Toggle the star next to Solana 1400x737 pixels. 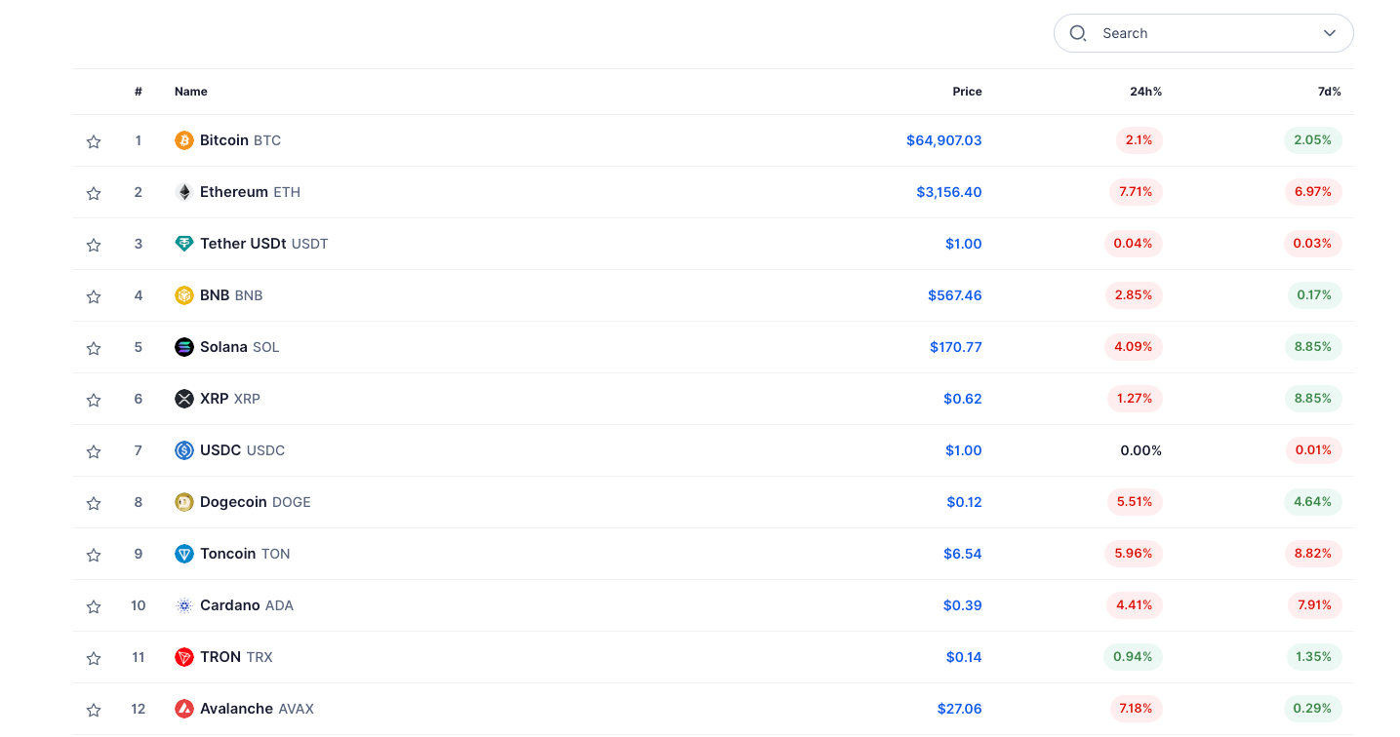click(94, 347)
